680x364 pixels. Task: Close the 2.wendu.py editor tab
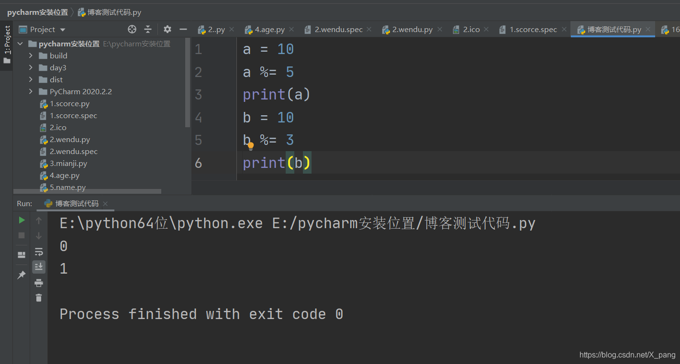(439, 29)
